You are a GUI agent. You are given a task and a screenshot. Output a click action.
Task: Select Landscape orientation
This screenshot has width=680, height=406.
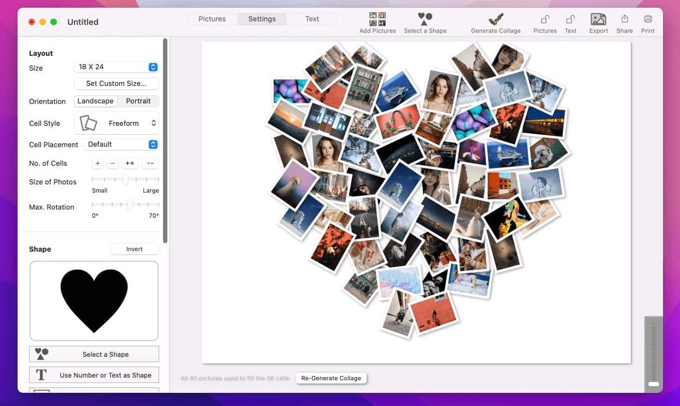tap(96, 101)
